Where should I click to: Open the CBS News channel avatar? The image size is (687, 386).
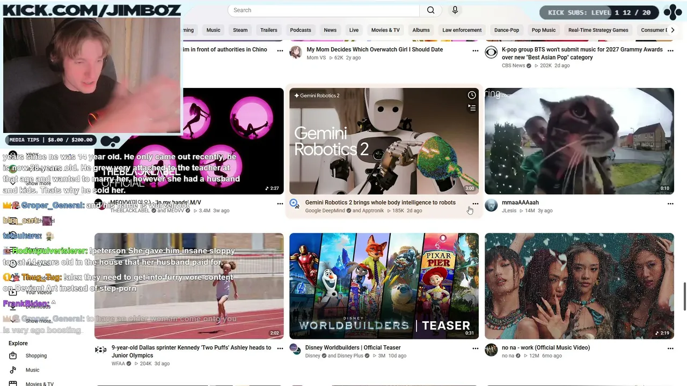pyautogui.click(x=491, y=52)
